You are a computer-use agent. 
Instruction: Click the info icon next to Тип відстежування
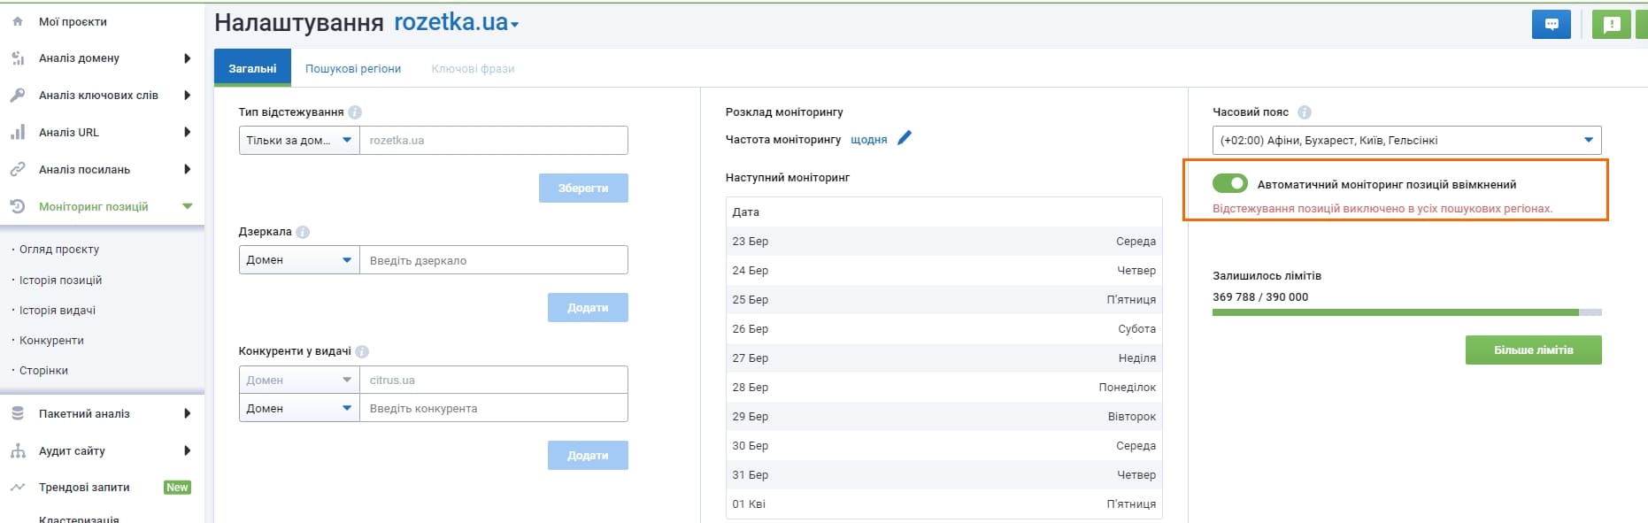[x=355, y=112]
